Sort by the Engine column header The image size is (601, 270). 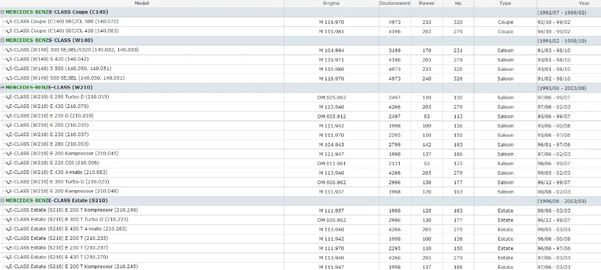tap(331, 3)
